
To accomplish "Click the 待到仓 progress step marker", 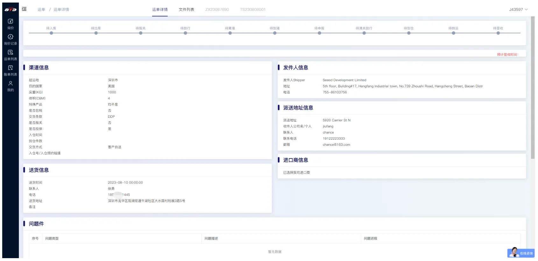I will click(x=409, y=33).
